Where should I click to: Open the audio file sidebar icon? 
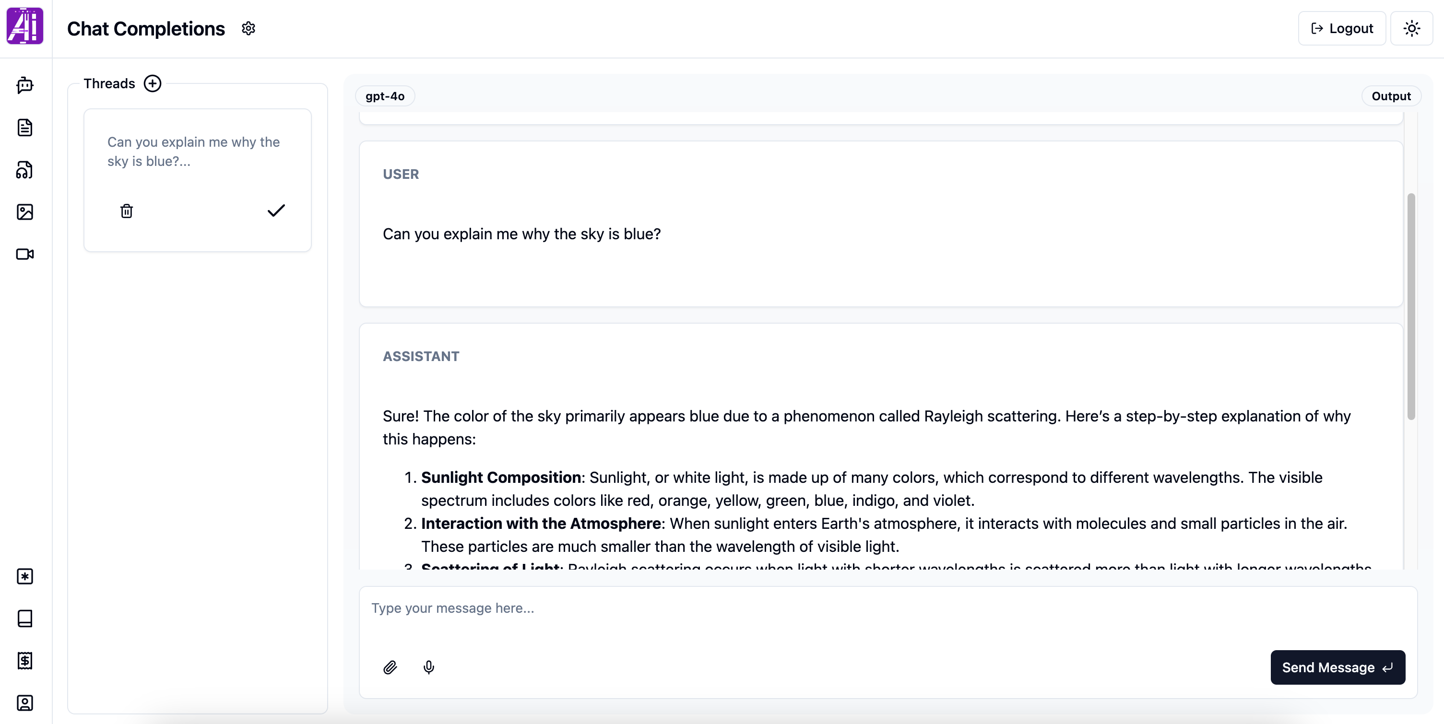(24, 170)
